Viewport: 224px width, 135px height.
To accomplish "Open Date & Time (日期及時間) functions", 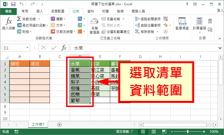I will tap(63, 32).
